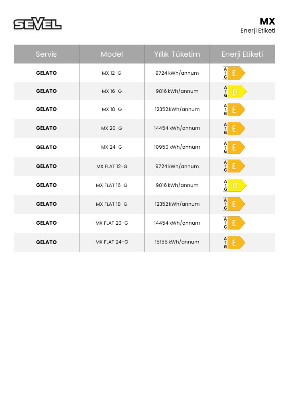Click the E energy label for MX FLAT 12-G

234,166
